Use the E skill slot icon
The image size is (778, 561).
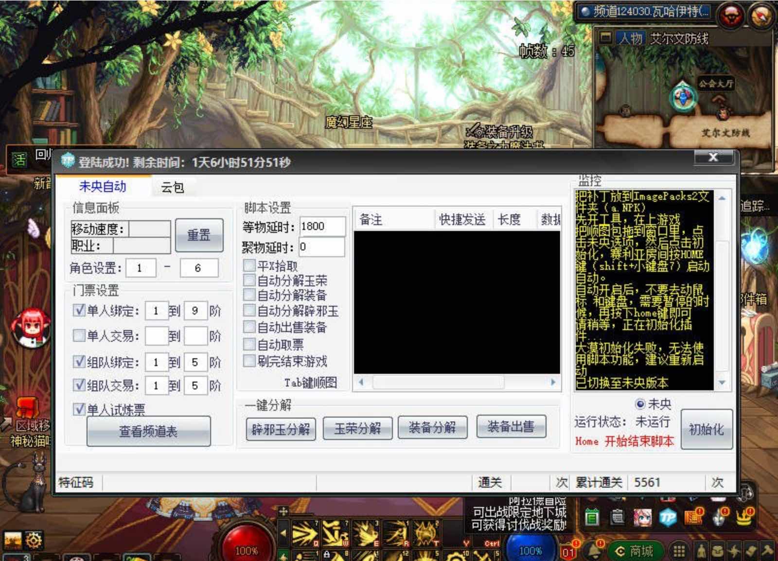point(365,533)
